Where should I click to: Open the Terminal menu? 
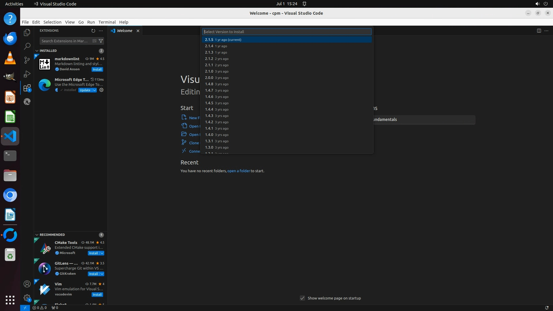107,22
